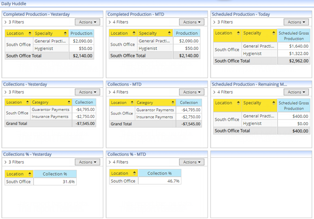The height and width of the screenshot is (219, 314).
Task: Sort Location column in Collections - MTD
Action: coord(131,103)
